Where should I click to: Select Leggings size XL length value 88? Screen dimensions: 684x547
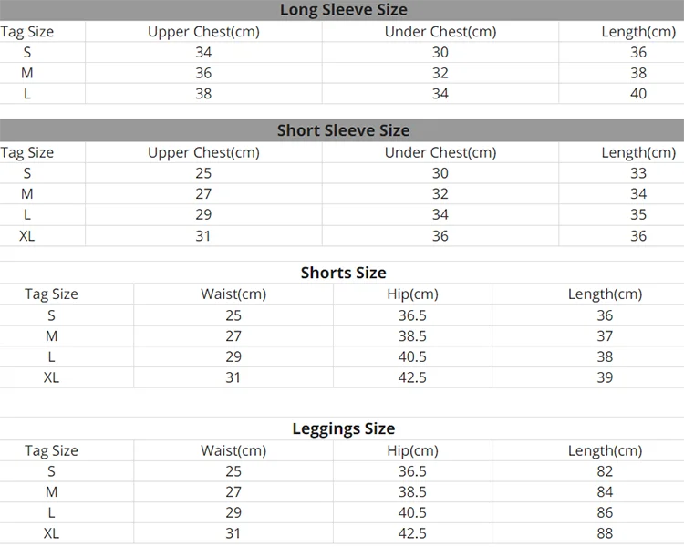605,533
